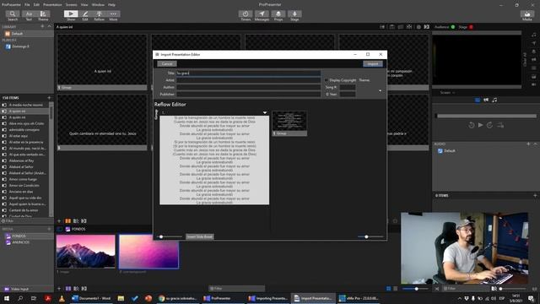Open the Props panel
Viewport: 540px width, 304px height.
pyautogui.click(x=278, y=15)
